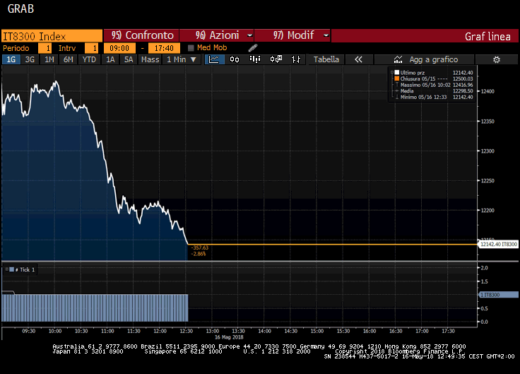This screenshot has width=520, height=374.
Task: Click the GRAB header text
Action: [x=20, y=8]
